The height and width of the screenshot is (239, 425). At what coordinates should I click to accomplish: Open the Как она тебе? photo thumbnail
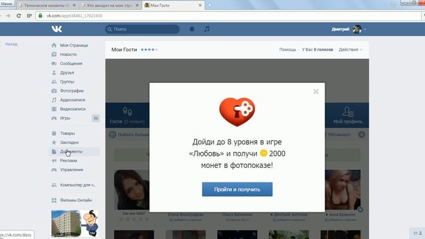[x=131, y=190]
